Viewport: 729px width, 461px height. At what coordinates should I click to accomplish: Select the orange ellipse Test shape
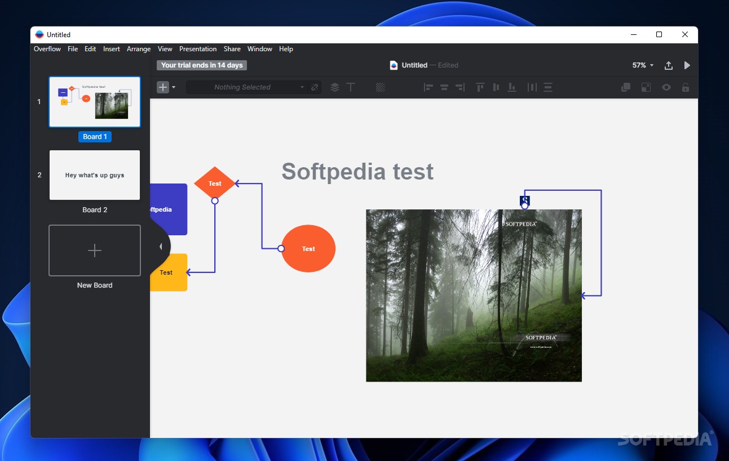point(308,249)
